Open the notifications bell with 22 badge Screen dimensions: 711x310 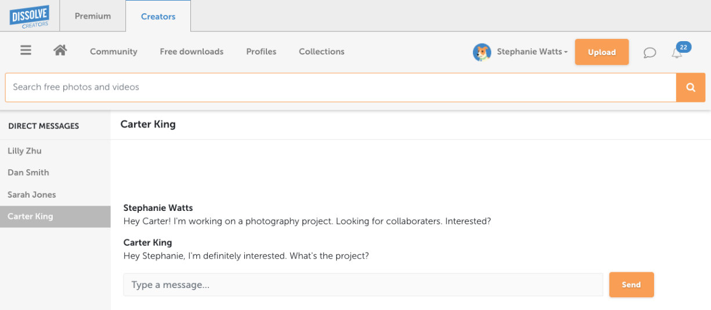click(677, 52)
